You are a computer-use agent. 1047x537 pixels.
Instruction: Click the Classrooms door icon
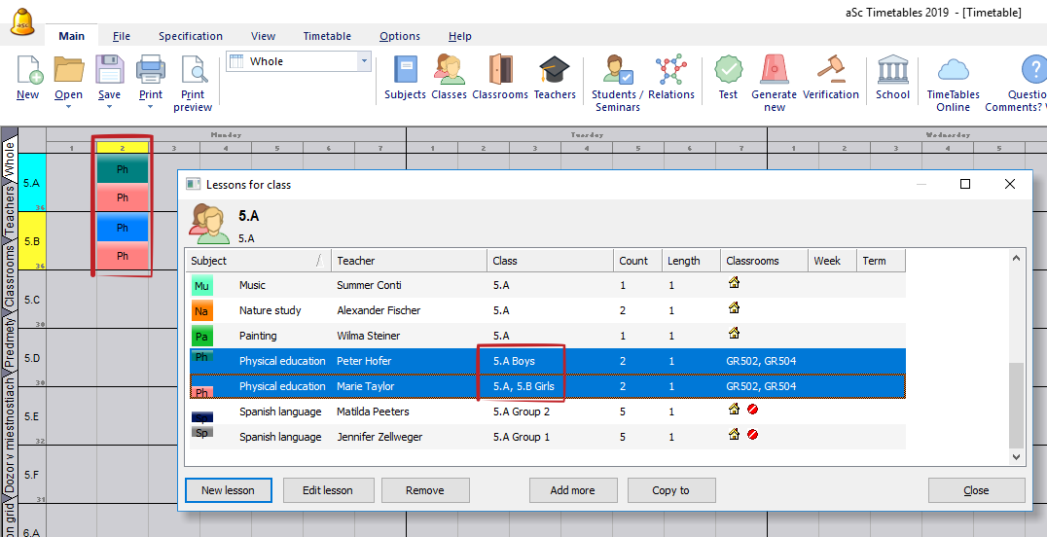pos(500,71)
